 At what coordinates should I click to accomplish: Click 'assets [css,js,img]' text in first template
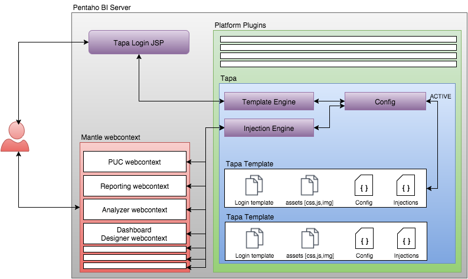point(309,202)
